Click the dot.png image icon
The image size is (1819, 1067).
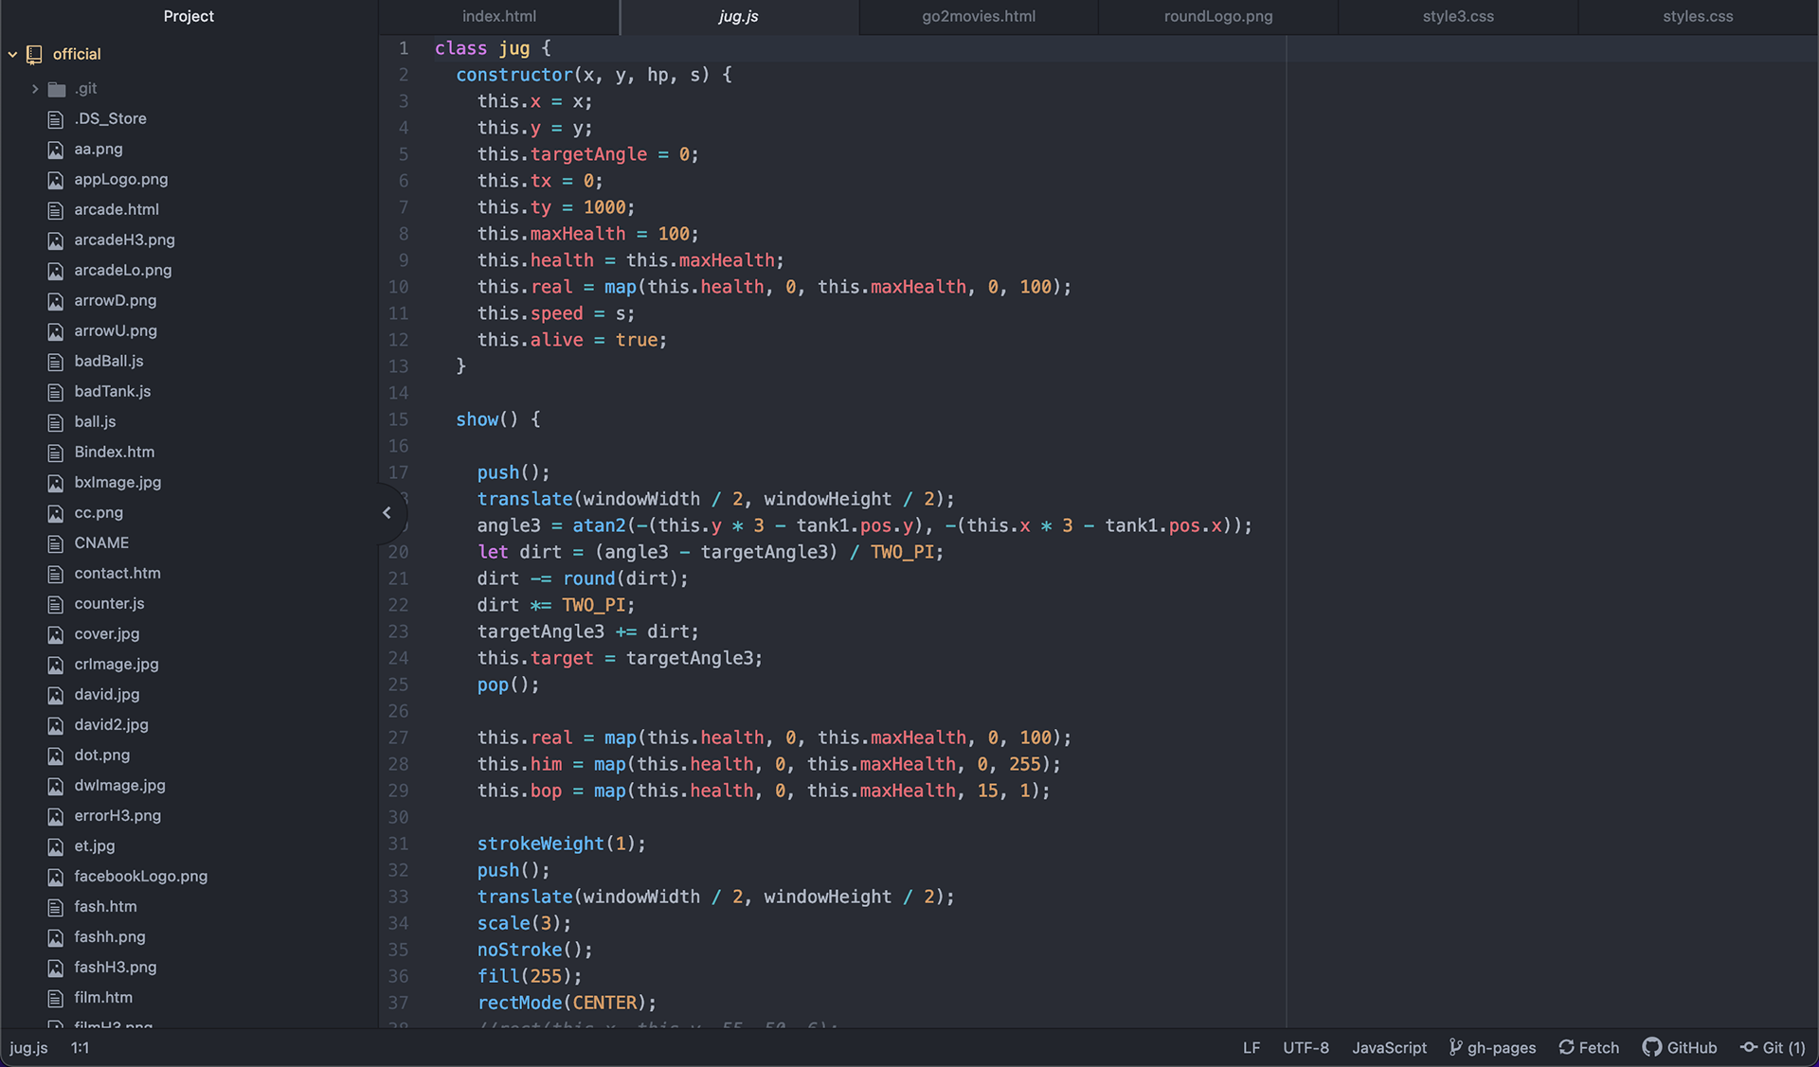56,756
